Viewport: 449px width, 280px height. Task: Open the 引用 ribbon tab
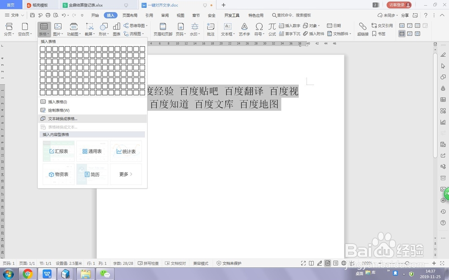[149, 15]
